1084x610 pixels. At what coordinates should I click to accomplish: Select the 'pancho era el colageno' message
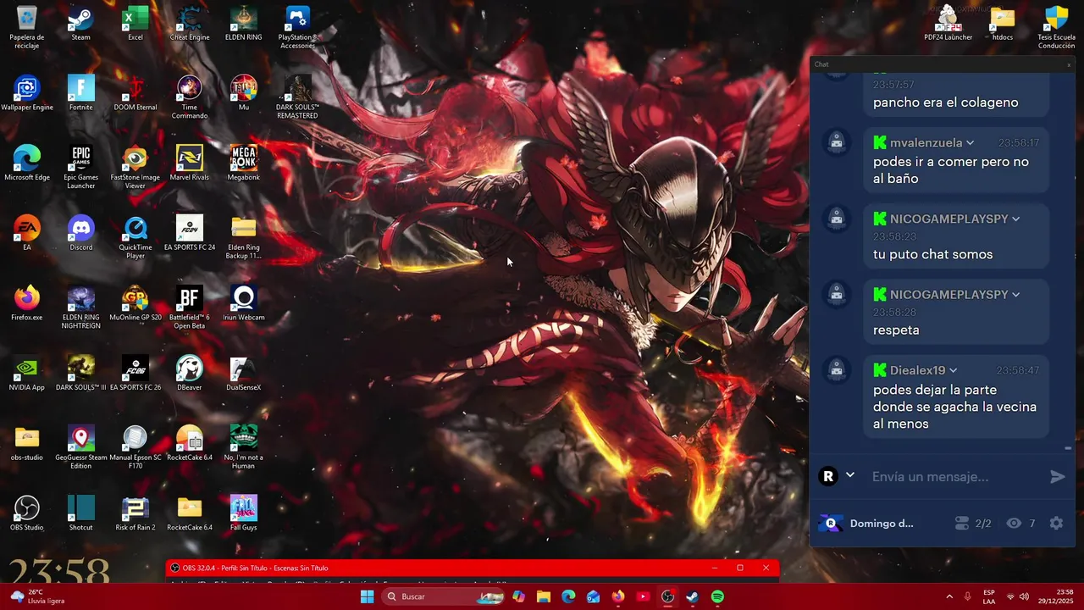tap(945, 103)
